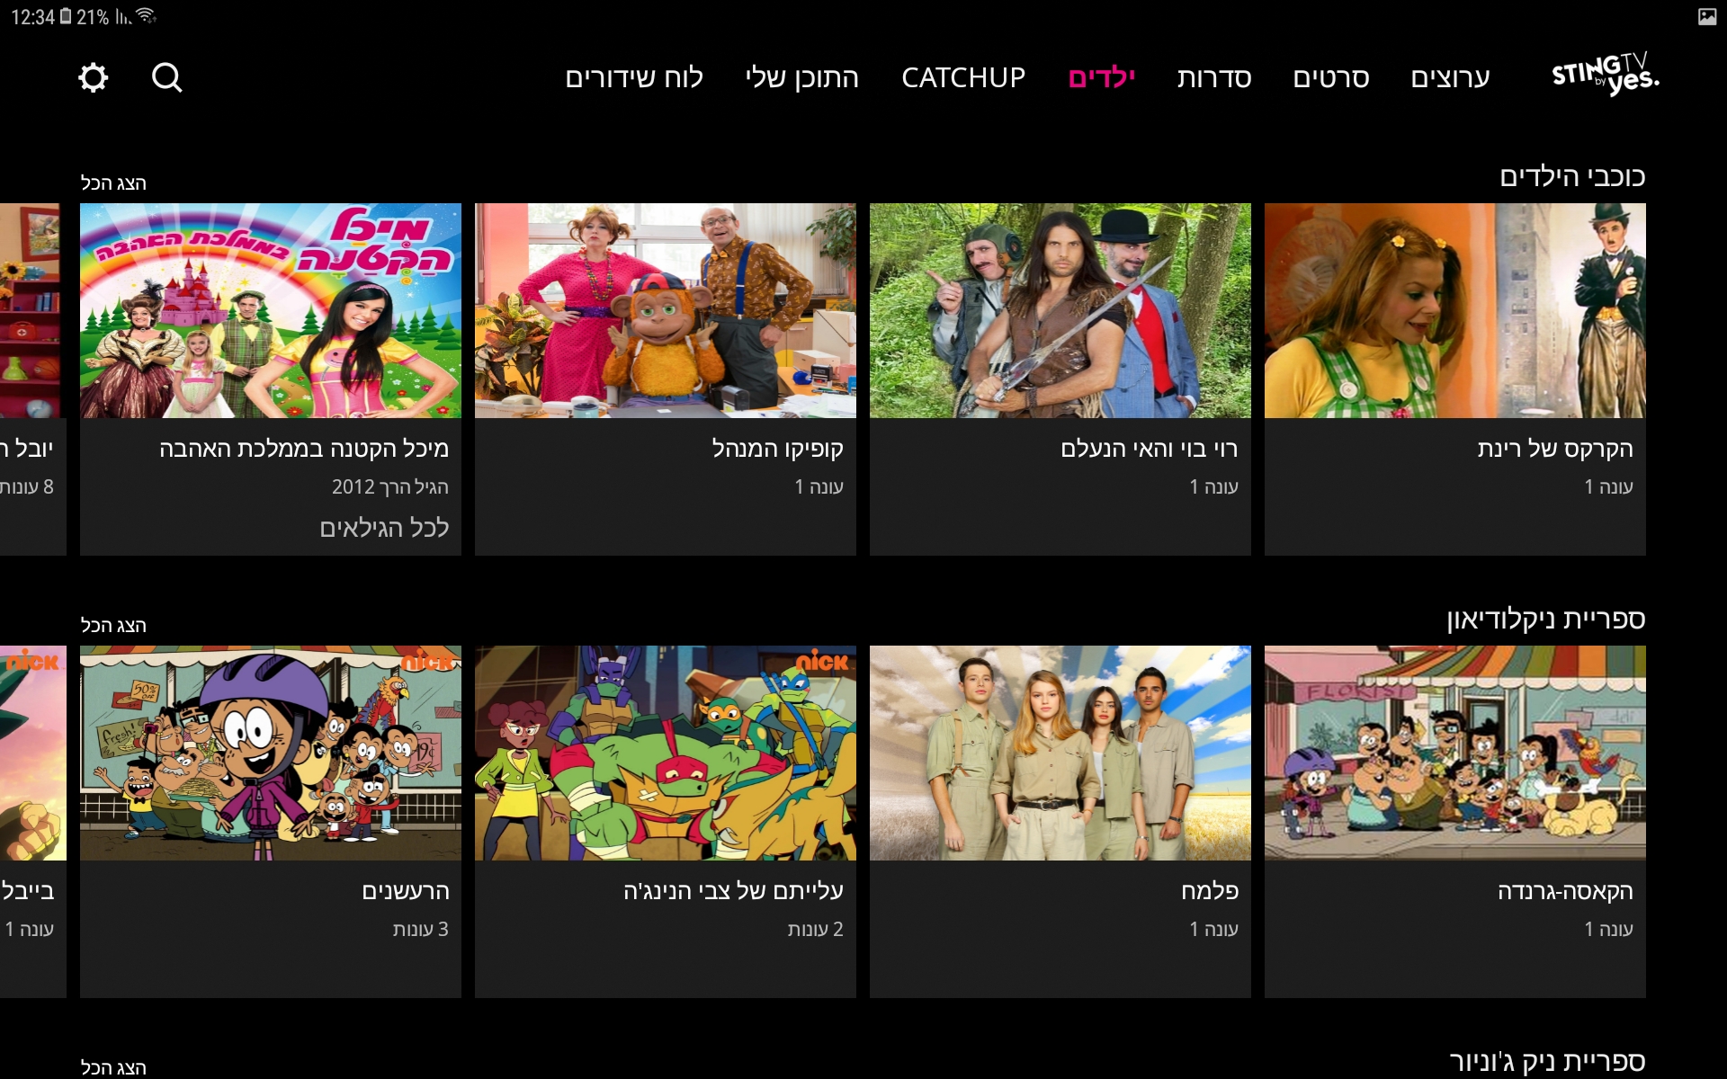Select the title מיכל הקטנה בממלכת האהבה
This screenshot has width=1727, height=1079.
pyautogui.click(x=304, y=448)
